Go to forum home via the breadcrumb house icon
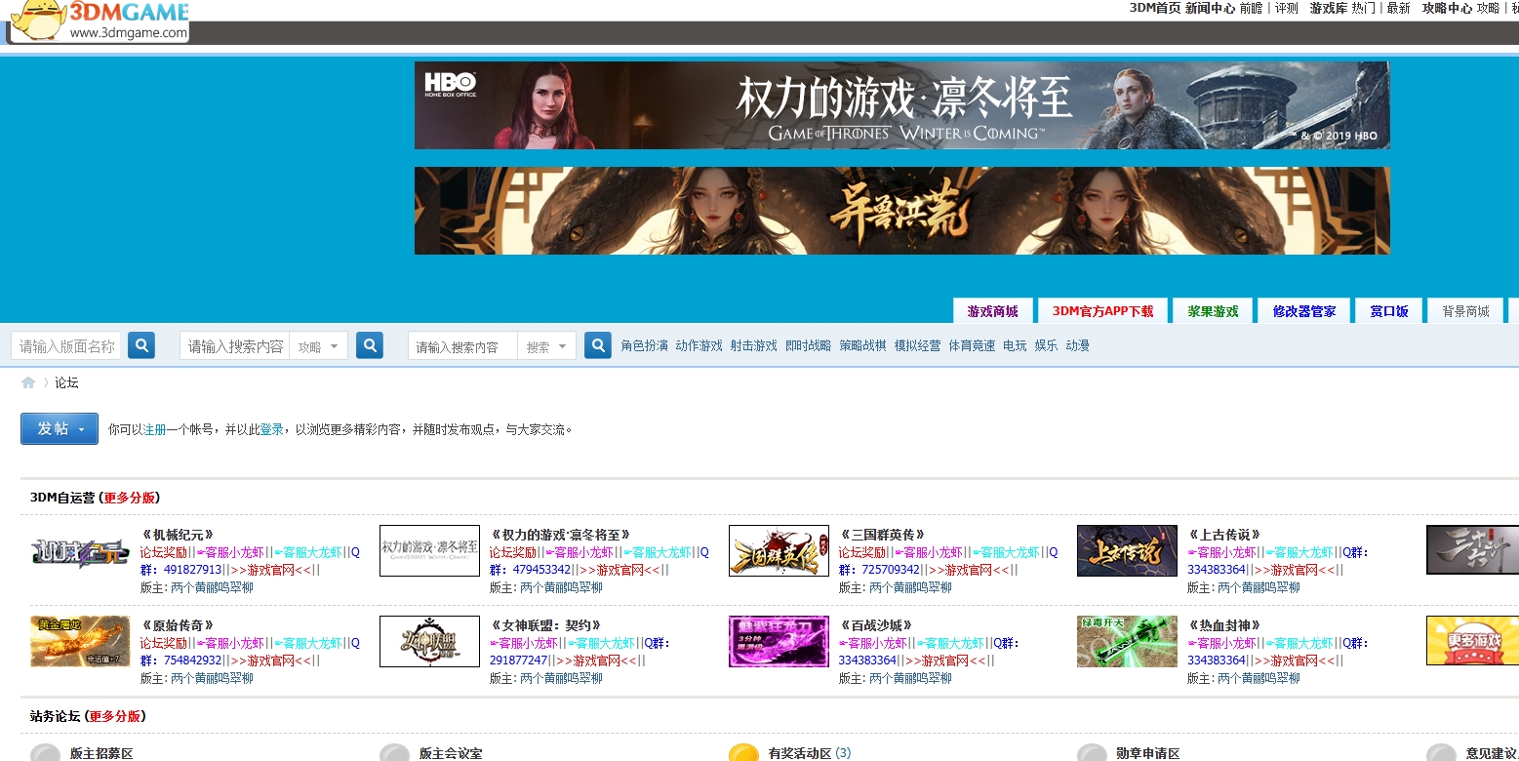This screenshot has width=1519, height=761. (28, 382)
